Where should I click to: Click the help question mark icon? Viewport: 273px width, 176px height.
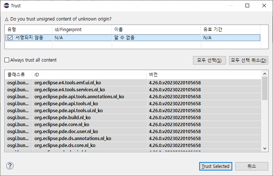click(10, 166)
